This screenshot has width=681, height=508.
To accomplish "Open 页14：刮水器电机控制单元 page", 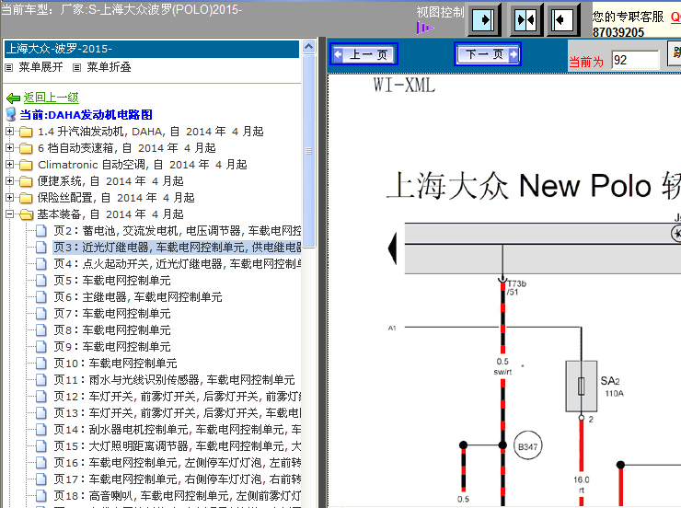I will coord(178,430).
